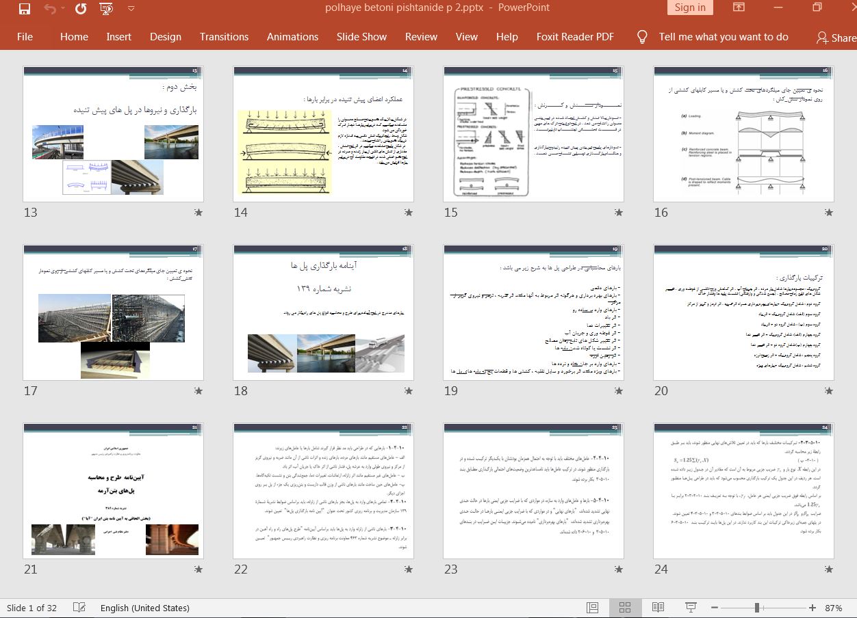
Task: Open the Undo history dropdown arrow
Action: pyautogui.click(x=62, y=8)
